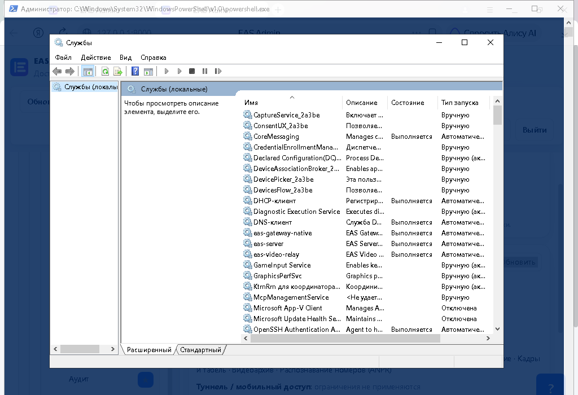Open the Справка menu

pyautogui.click(x=154, y=58)
